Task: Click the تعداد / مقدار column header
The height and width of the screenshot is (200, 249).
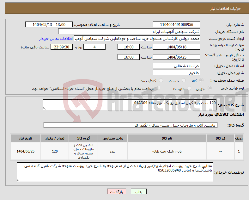Action: pyautogui.click(x=55, y=138)
